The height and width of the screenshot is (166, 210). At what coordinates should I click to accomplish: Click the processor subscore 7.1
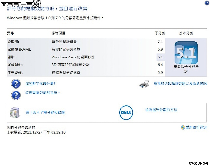160,42
